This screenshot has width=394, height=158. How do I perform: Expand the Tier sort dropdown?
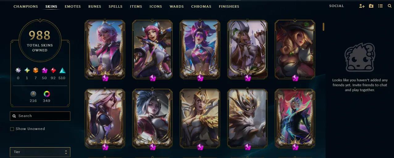click(40, 152)
